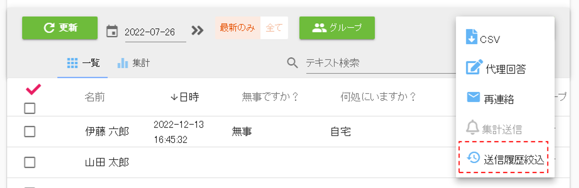
Task: Toggle the header select-all checkbox
Action: (30, 108)
